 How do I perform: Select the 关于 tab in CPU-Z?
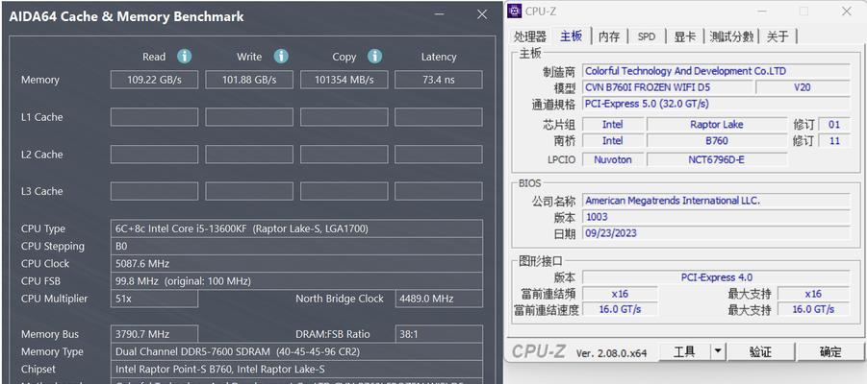[778, 36]
